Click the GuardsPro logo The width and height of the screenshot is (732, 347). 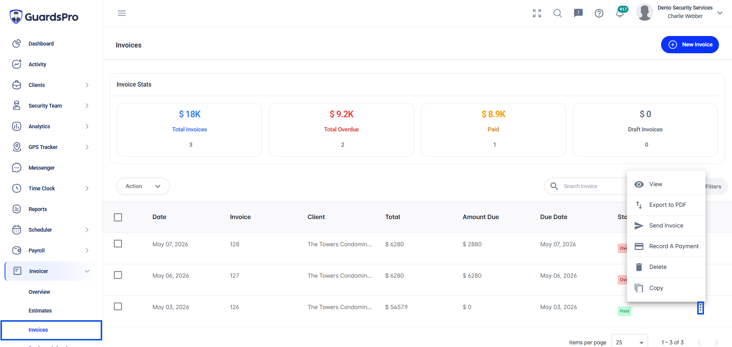coord(44,17)
